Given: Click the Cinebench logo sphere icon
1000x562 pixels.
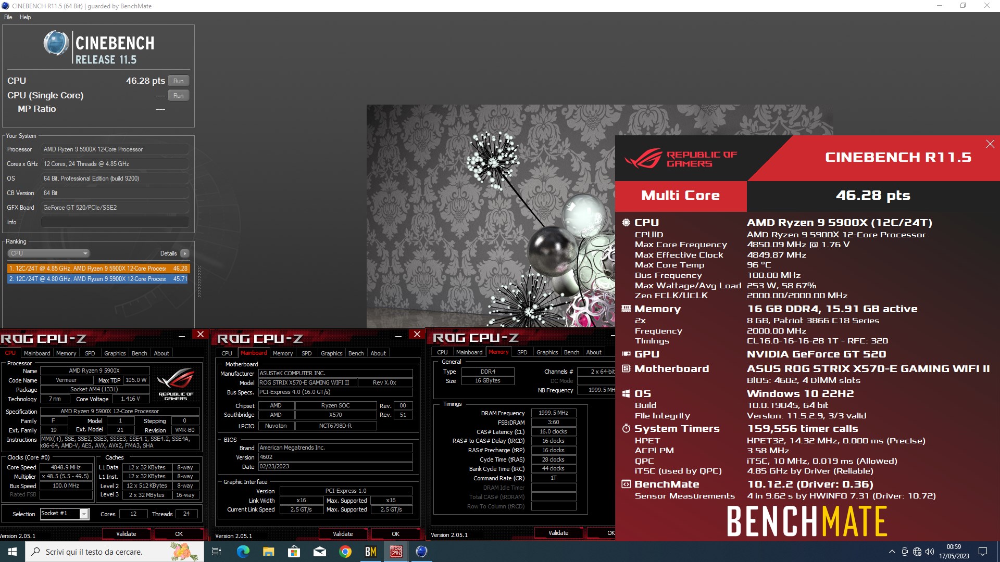Looking at the screenshot, I should (56, 43).
